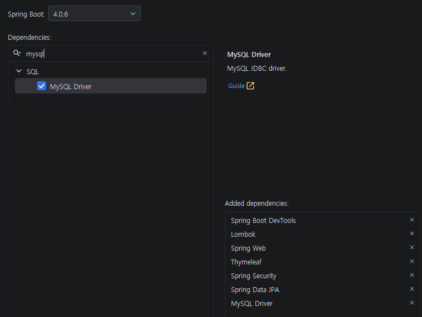Select MySQL Driver in added dependencies list

coord(251,304)
